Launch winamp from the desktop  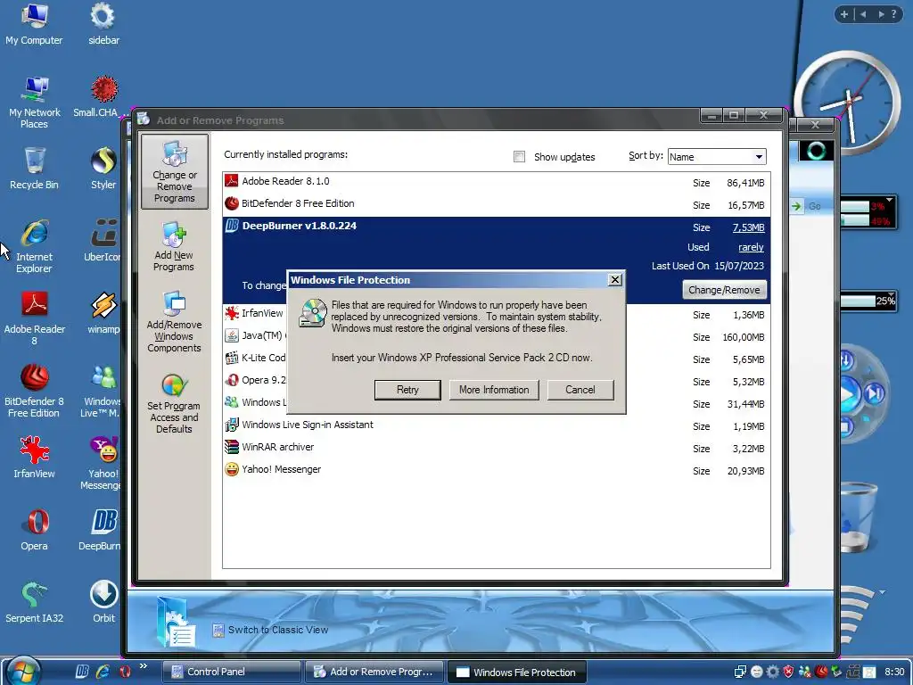103,313
